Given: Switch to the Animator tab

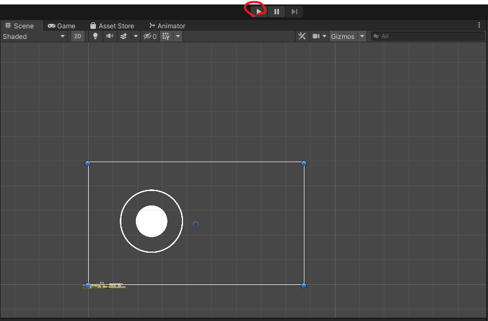Looking at the screenshot, I should tap(167, 26).
